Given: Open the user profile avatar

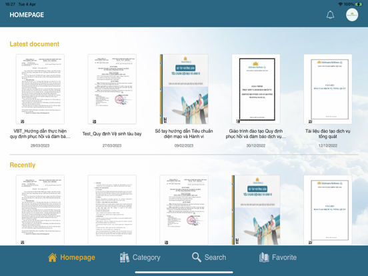Looking at the screenshot, I should 352,15.
